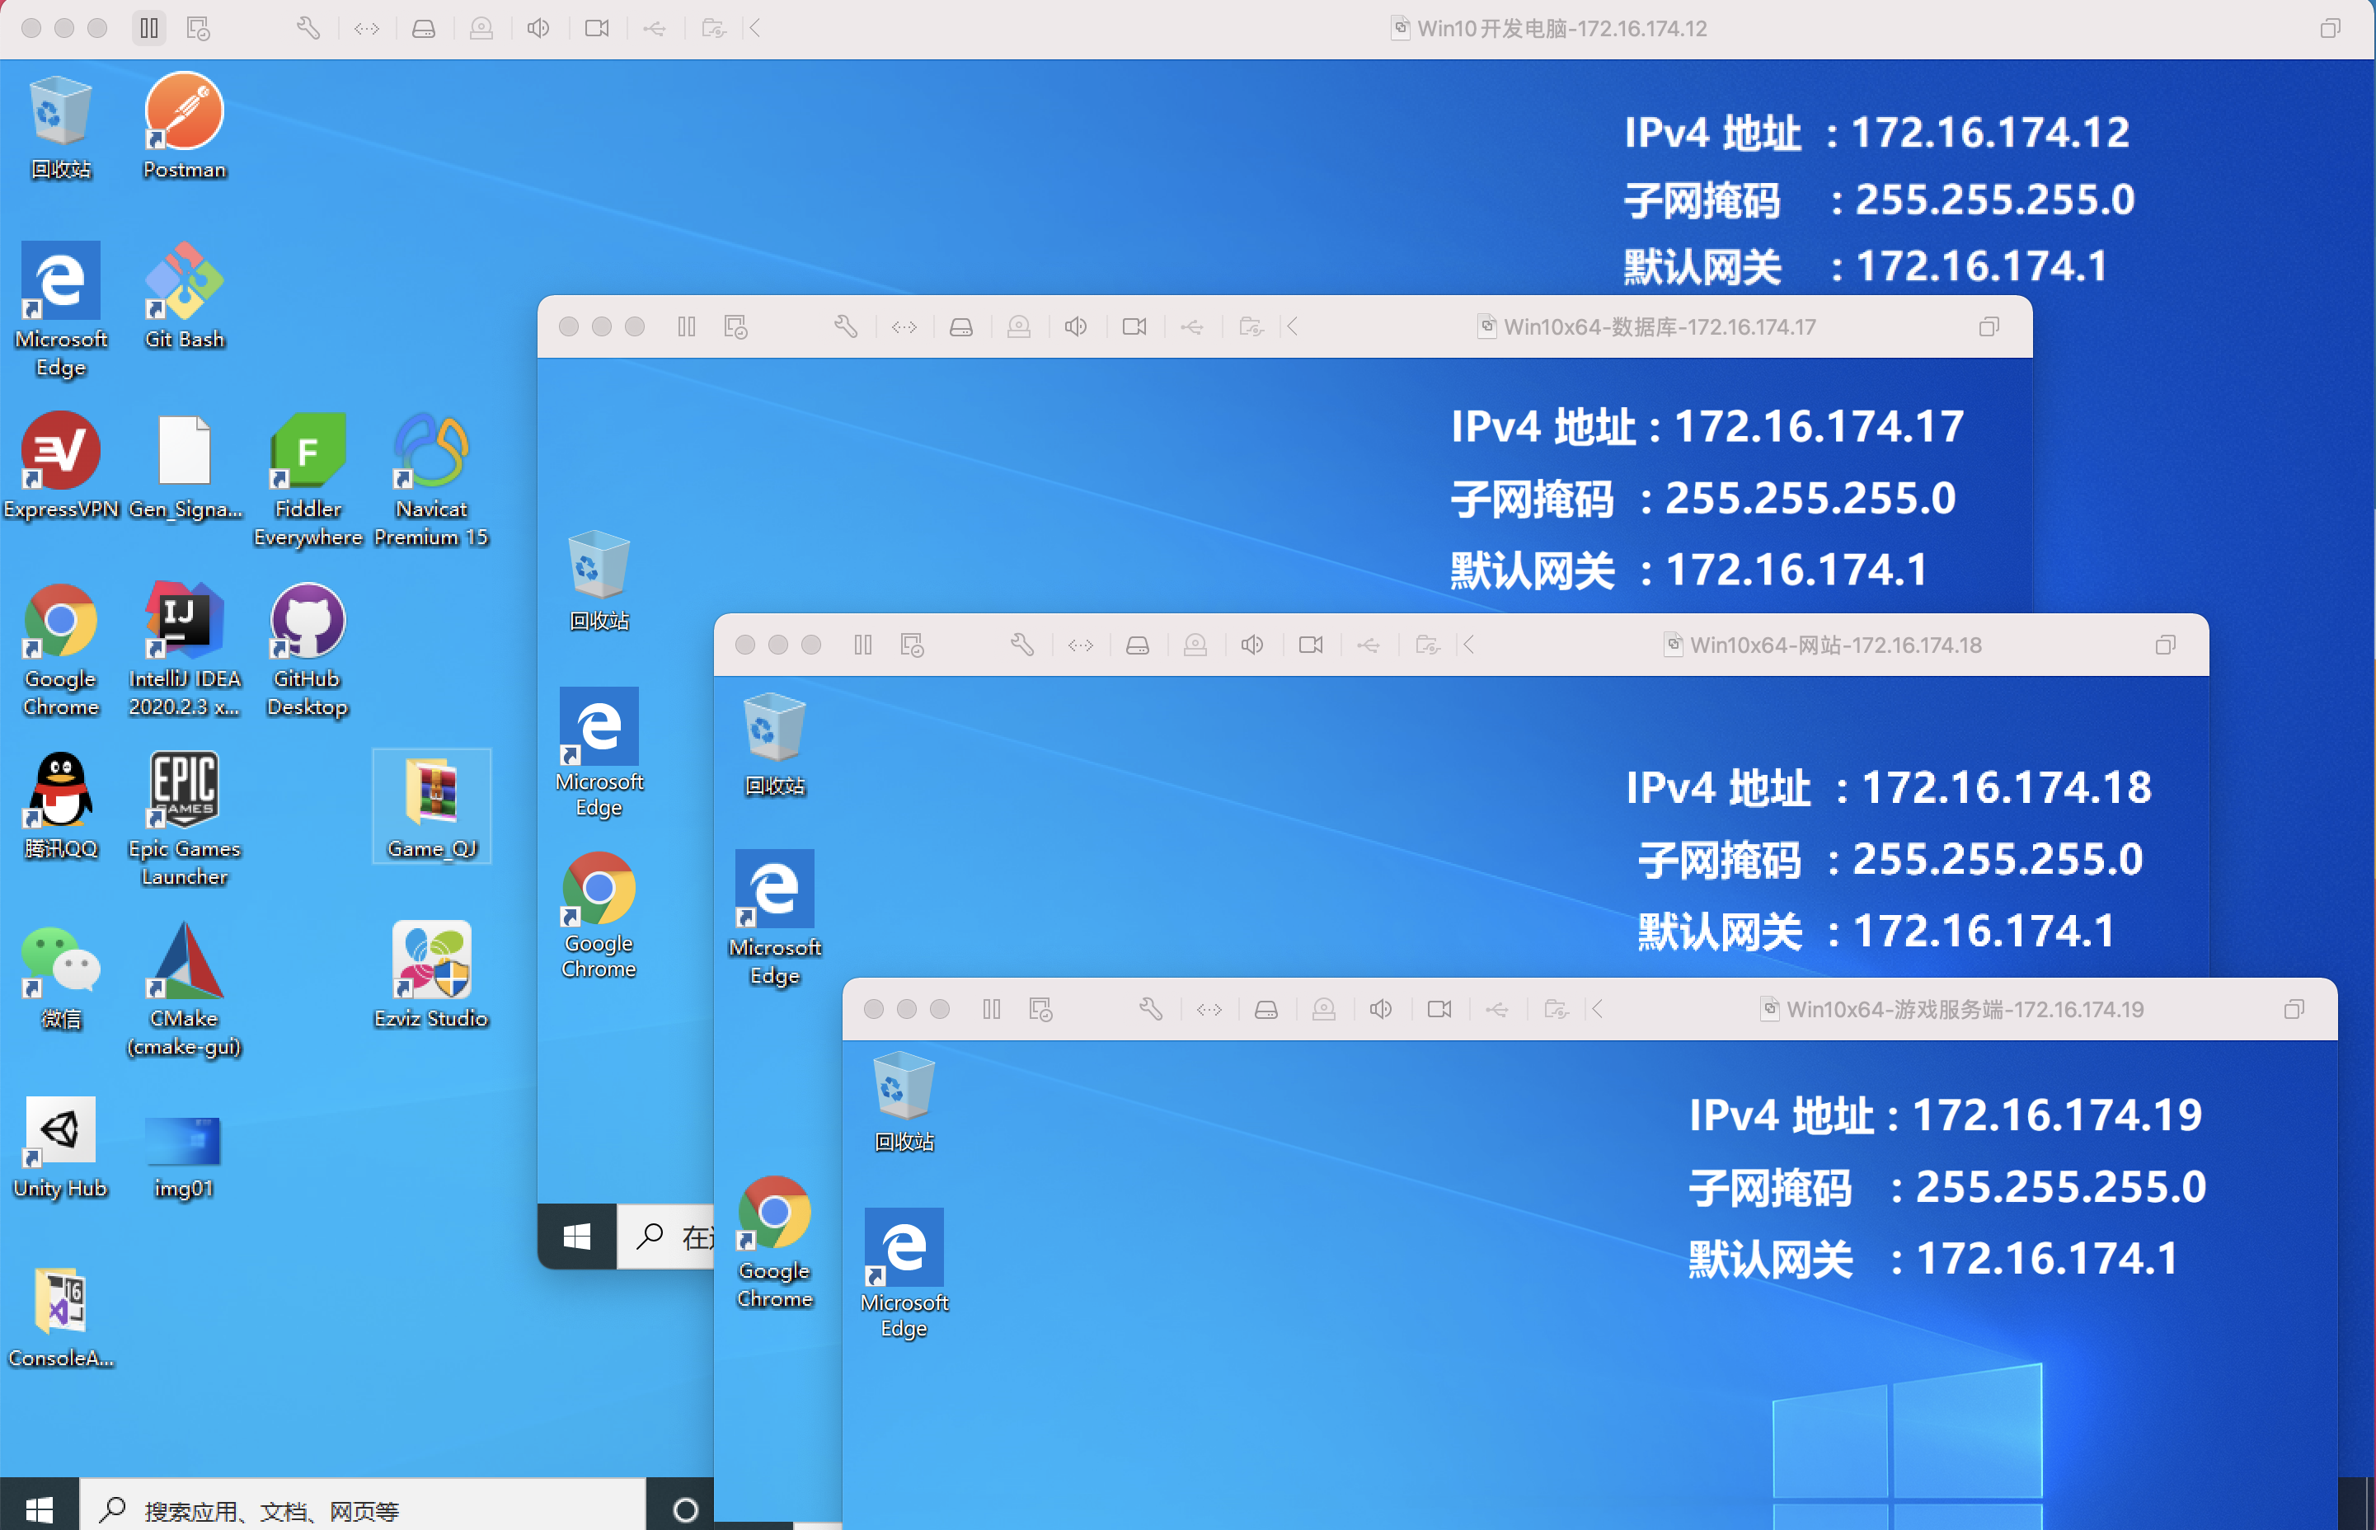Open Fiddler Everywhere desktop icon
This screenshot has width=2376, height=1530.
[x=308, y=452]
